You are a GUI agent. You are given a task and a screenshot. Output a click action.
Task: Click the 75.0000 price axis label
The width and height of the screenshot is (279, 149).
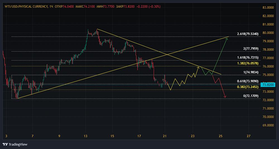tap(268, 75)
